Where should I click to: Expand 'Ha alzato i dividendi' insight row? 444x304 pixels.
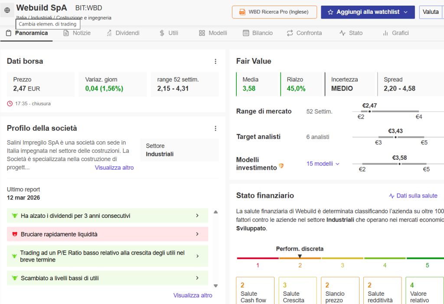[x=108, y=216]
